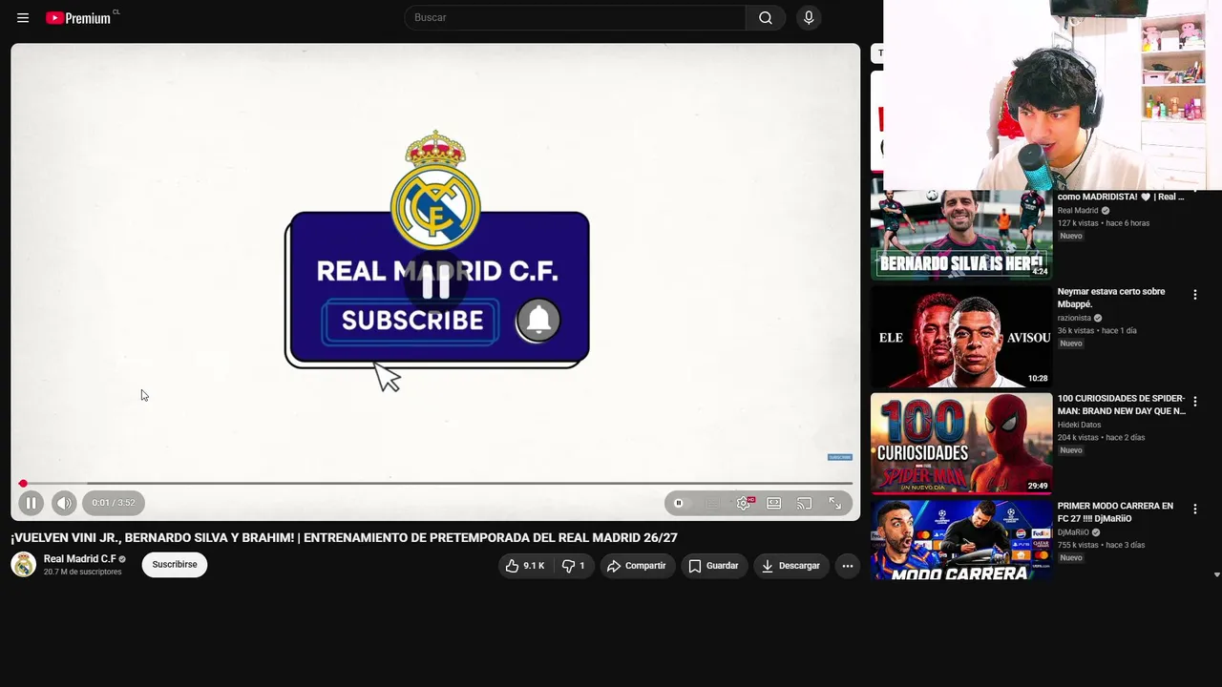
Task: Enter fullscreen mode
Action: coord(835,503)
